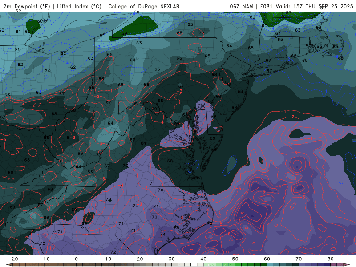Click the "-10" color scale label
The width and height of the screenshot is (356, 267).
pyautogui.click(x=44, y=259)
